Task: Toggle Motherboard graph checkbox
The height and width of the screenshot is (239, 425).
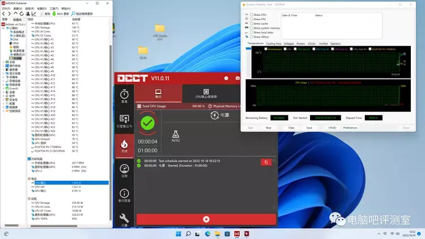Action: 266,49
